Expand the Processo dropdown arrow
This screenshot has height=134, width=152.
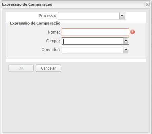pyautogui.click(x=122, y=16)
